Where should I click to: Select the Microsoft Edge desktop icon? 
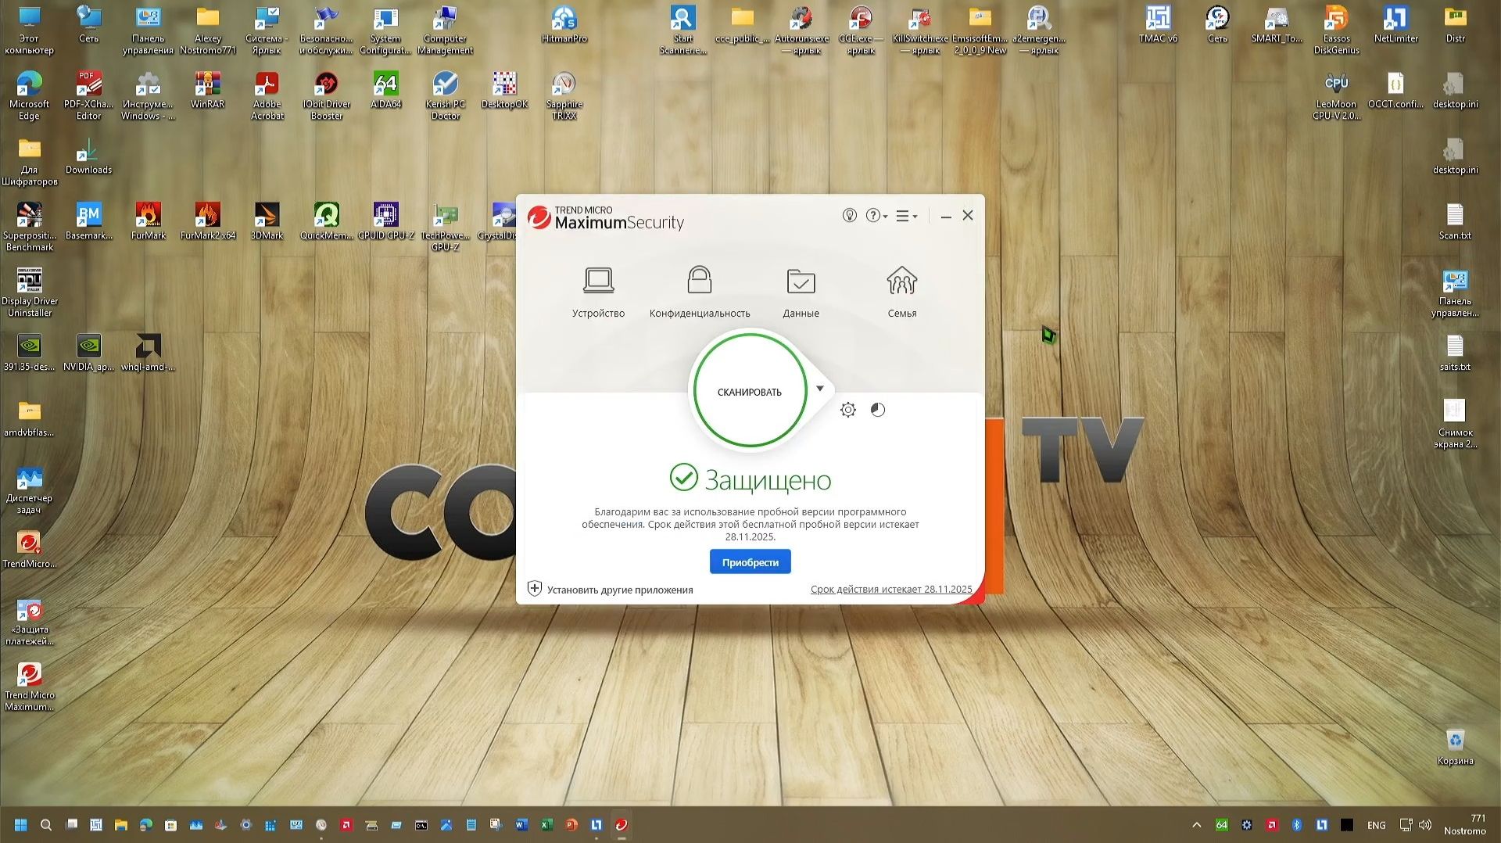(x=29, y=96)
